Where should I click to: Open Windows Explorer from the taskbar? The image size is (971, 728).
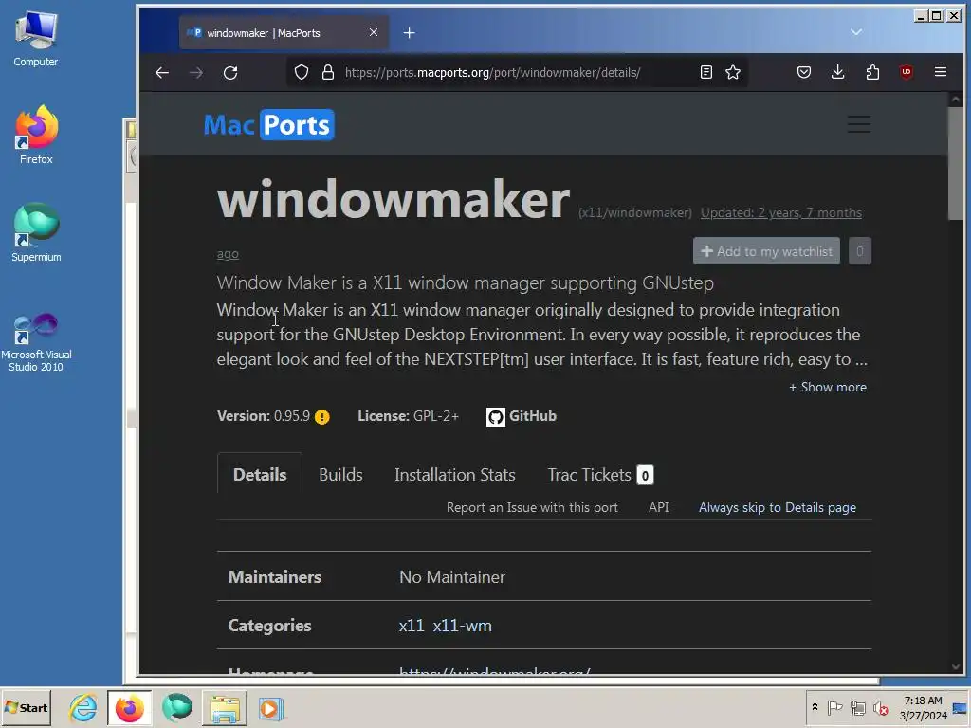(225, 707)
